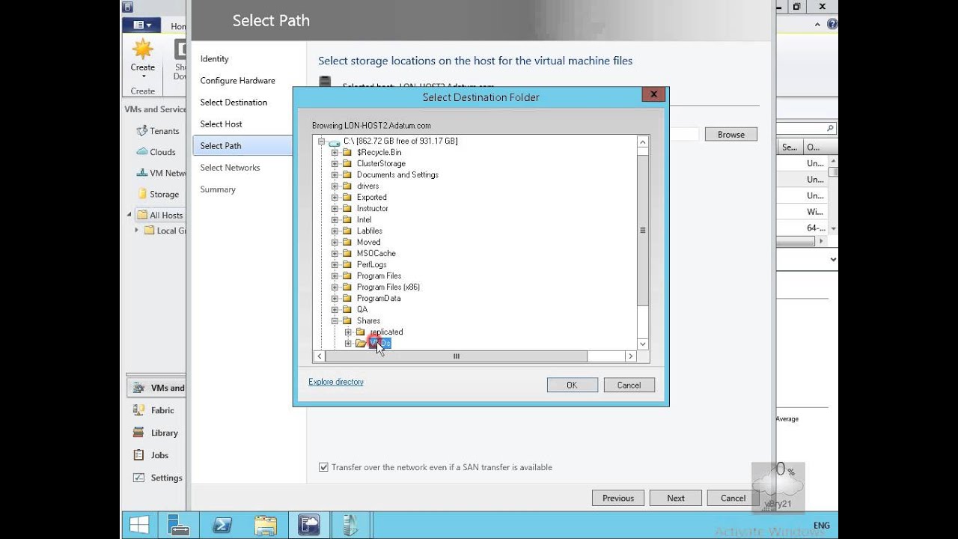Click the Create star icon in ribbon
The width and height of the screenshot is (958, 539).
pyautogui.click(x=142, y=49)
